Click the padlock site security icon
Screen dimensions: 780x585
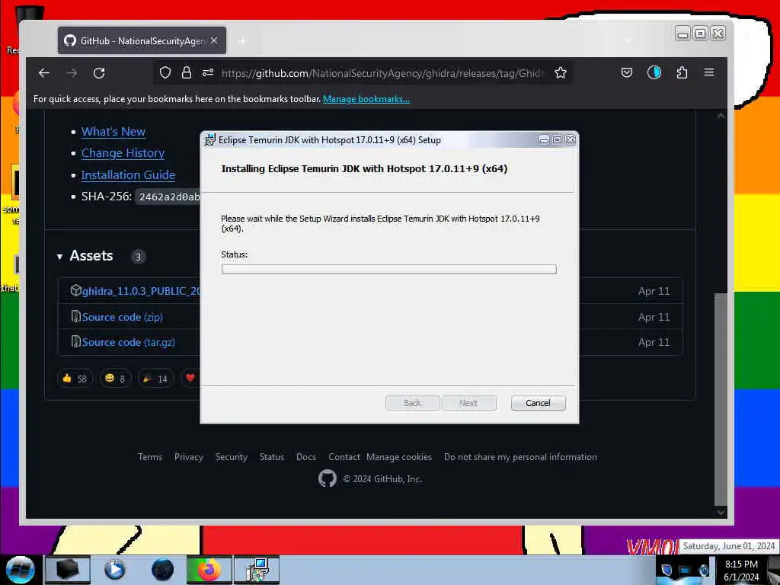click(187, 73)
